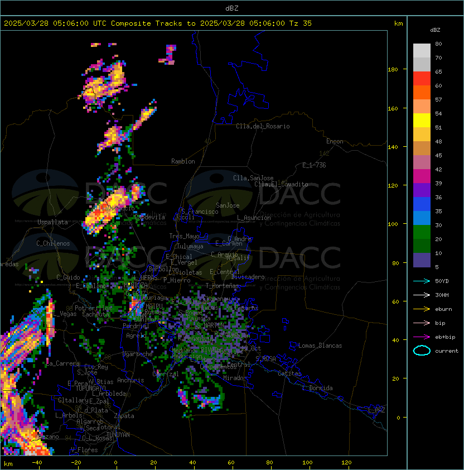Click the L_PAZ label

[376, 410]
